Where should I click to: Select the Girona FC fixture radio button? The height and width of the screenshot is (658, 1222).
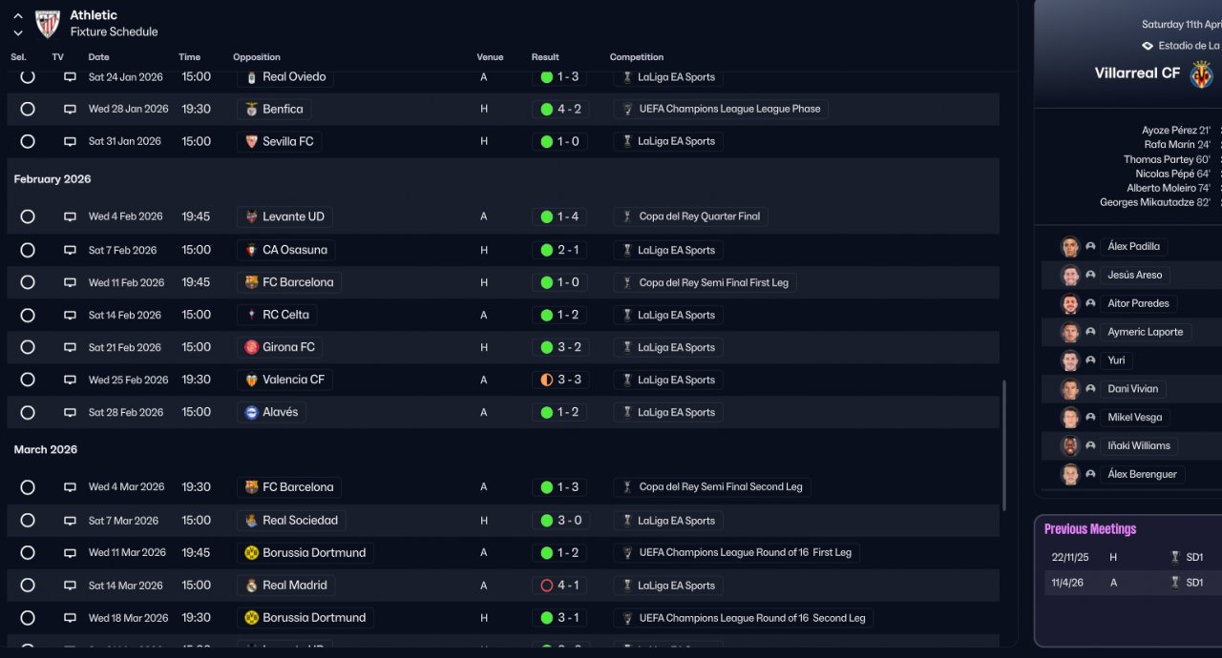click(x=28, y=347)
